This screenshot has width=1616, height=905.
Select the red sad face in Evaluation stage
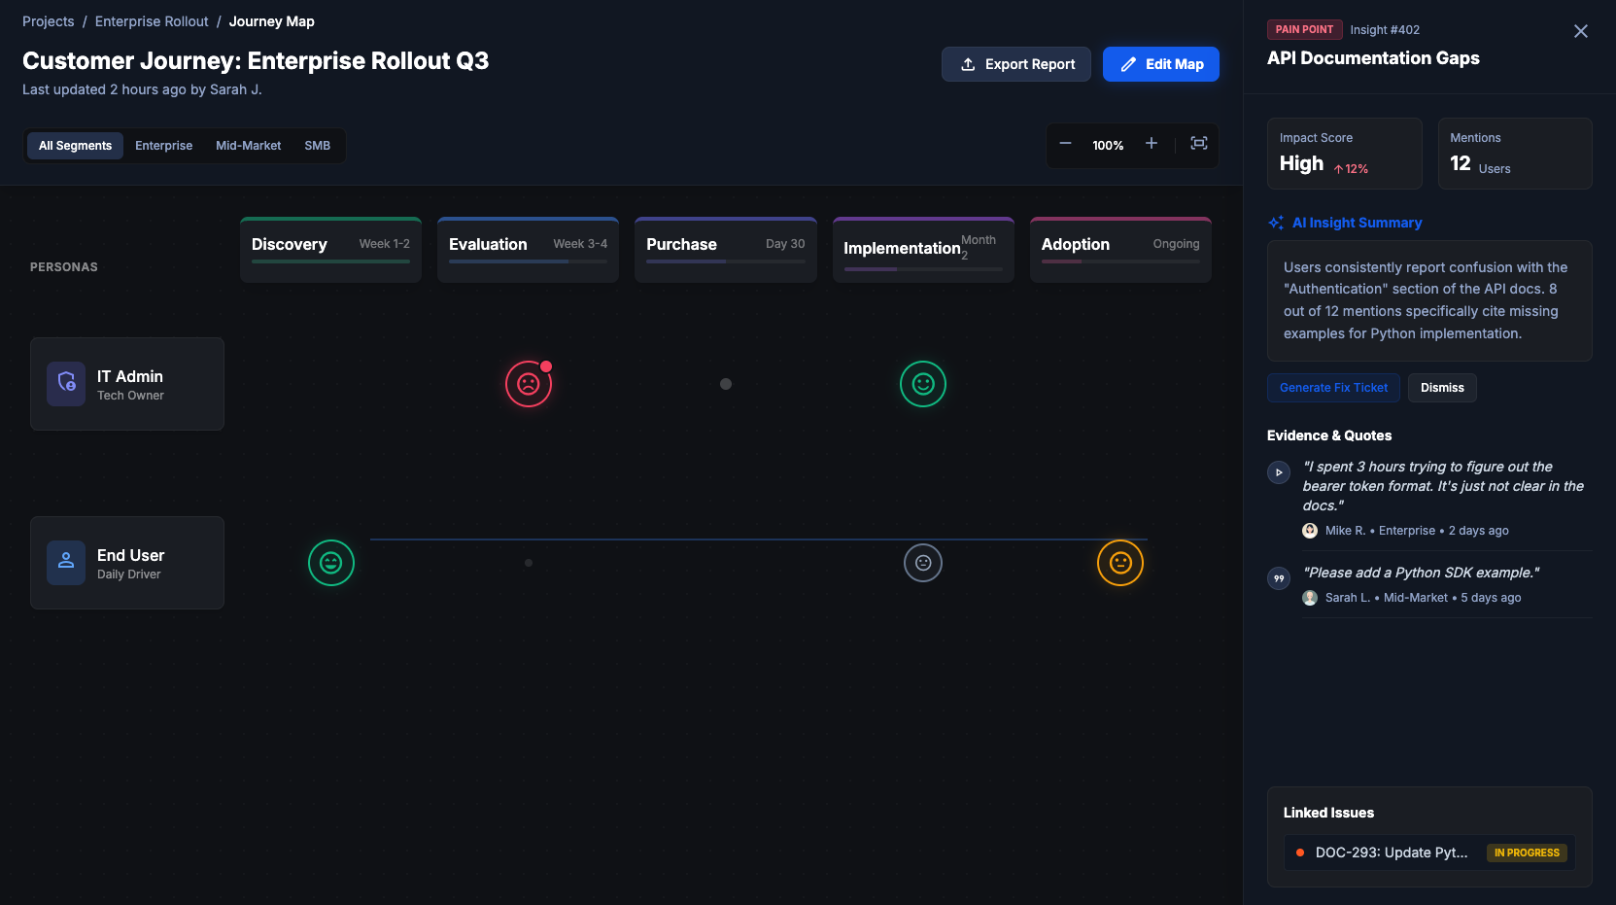pyautogui.click(x=528, y=384)
